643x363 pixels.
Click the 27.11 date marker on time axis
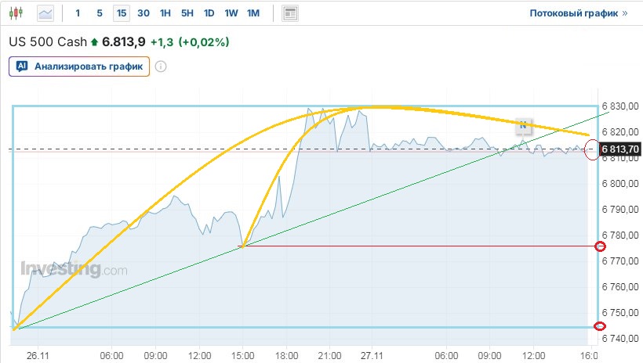click(371, 354)
